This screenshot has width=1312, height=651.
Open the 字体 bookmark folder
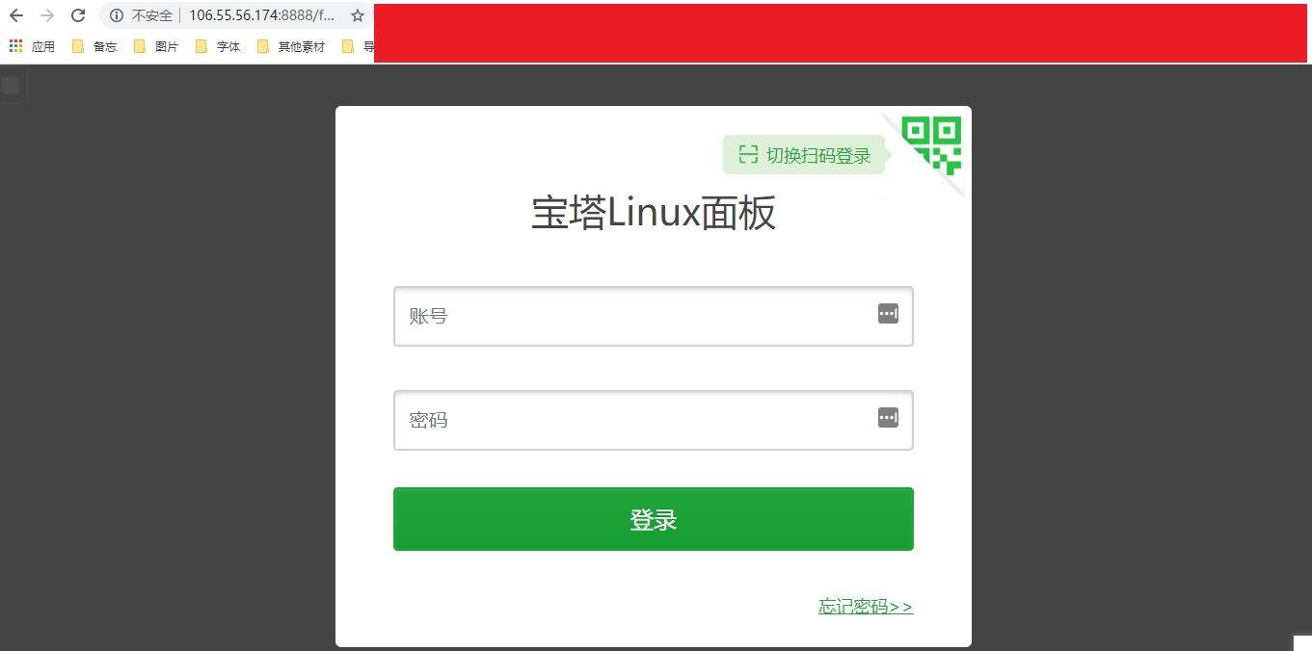pos(218,46)
